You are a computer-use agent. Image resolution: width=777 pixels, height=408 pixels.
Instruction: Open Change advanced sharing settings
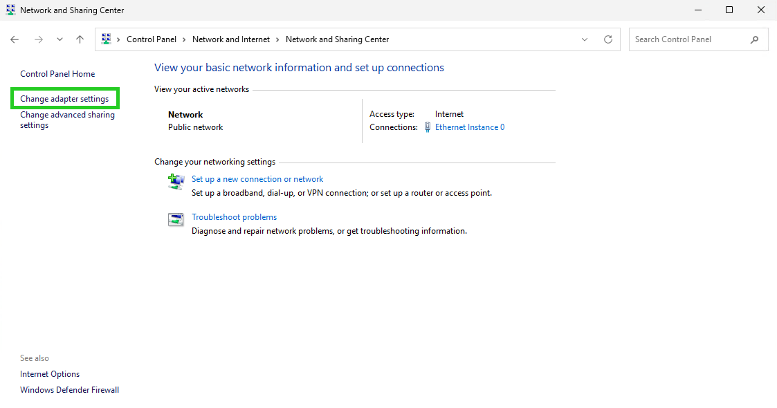click(x=67, y=120)
